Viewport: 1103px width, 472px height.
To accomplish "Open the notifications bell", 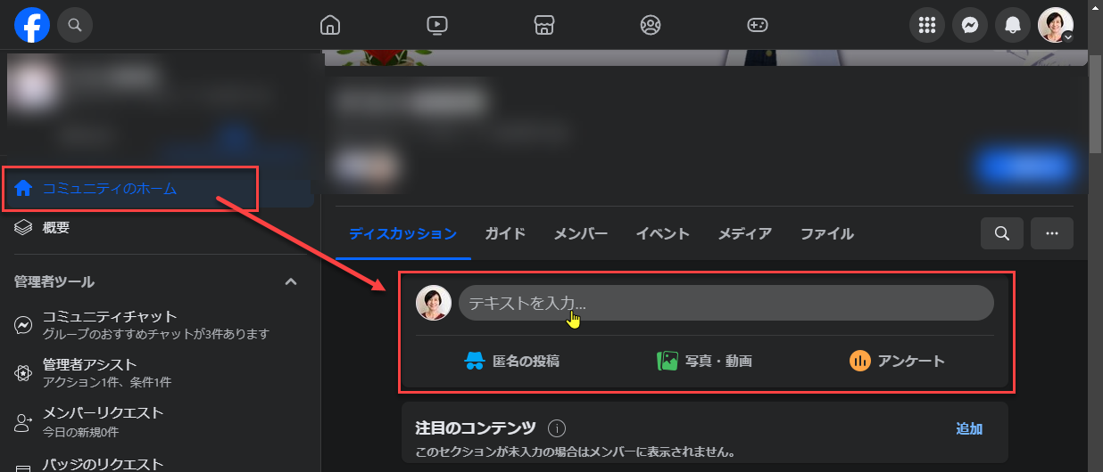I will [1013, 25].
